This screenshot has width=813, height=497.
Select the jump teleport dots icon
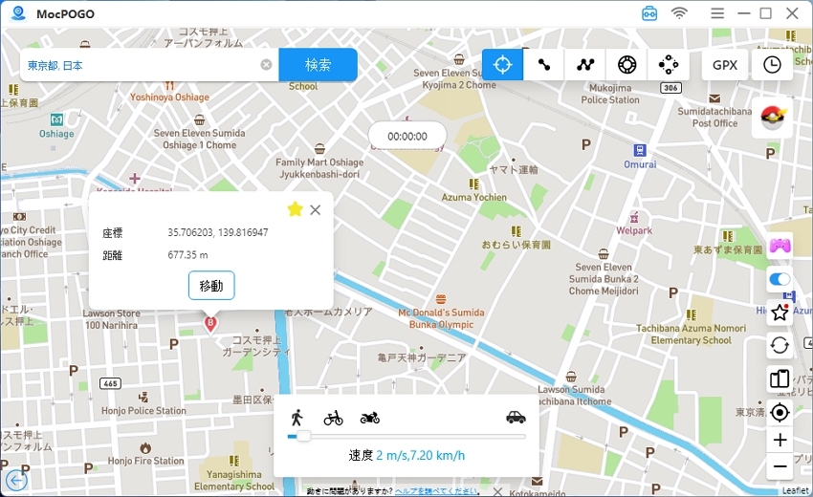pos(669,65)
